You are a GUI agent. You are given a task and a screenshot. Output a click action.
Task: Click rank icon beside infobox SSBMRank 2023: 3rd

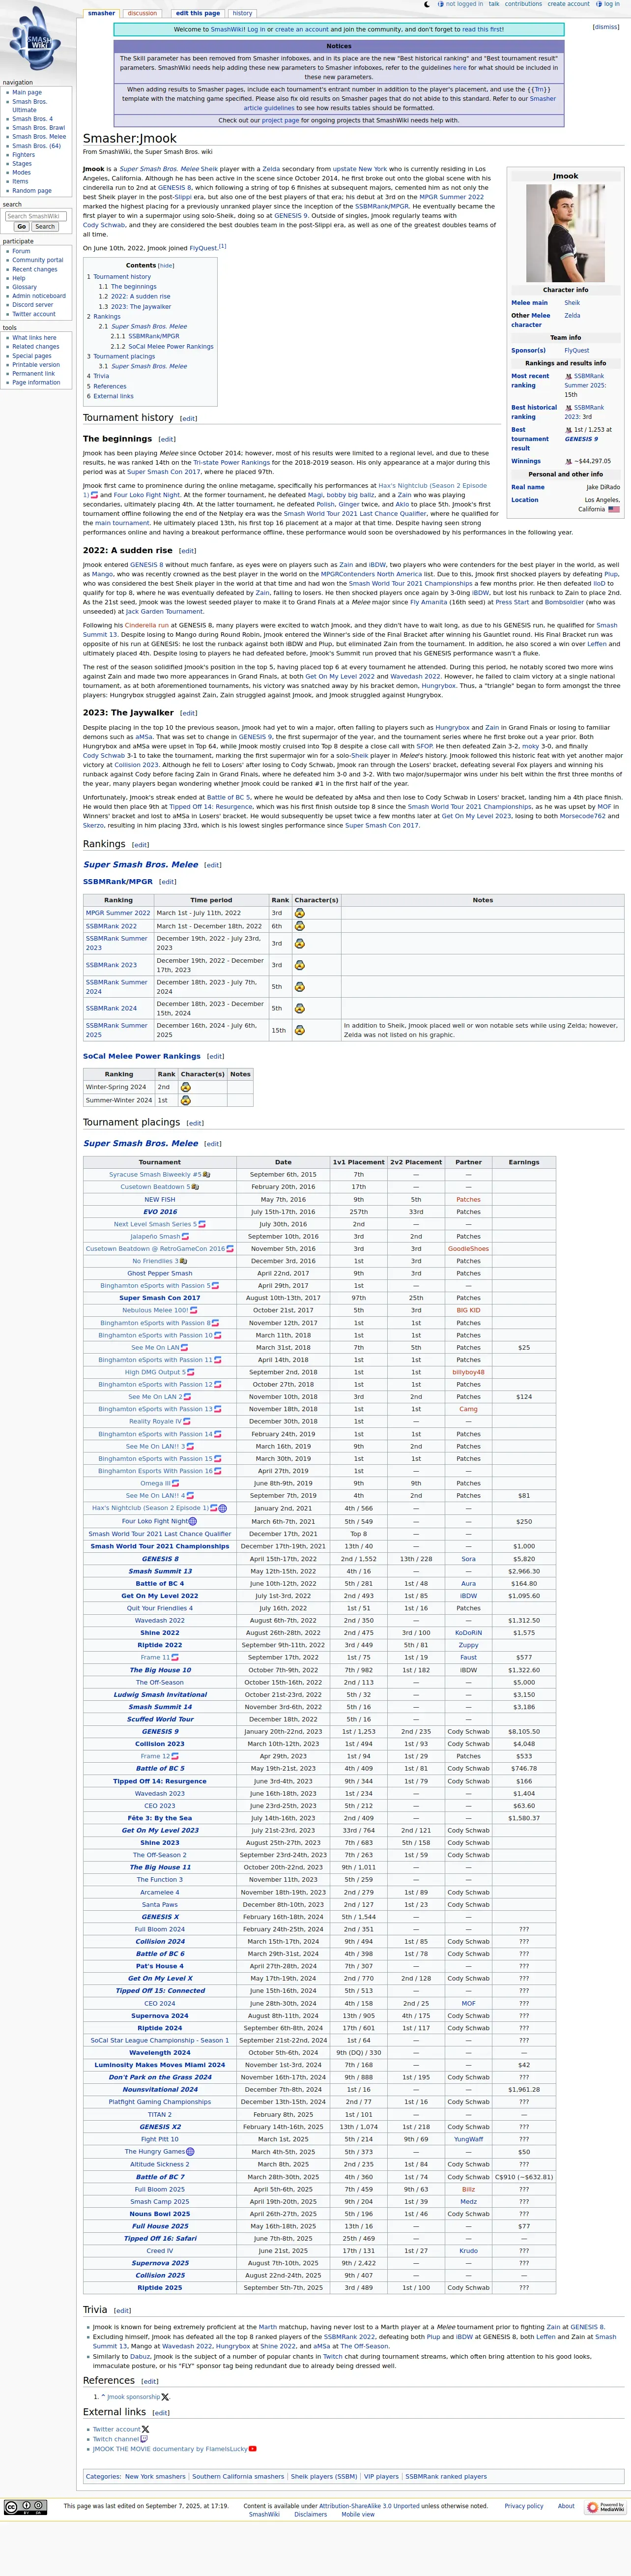568,408
